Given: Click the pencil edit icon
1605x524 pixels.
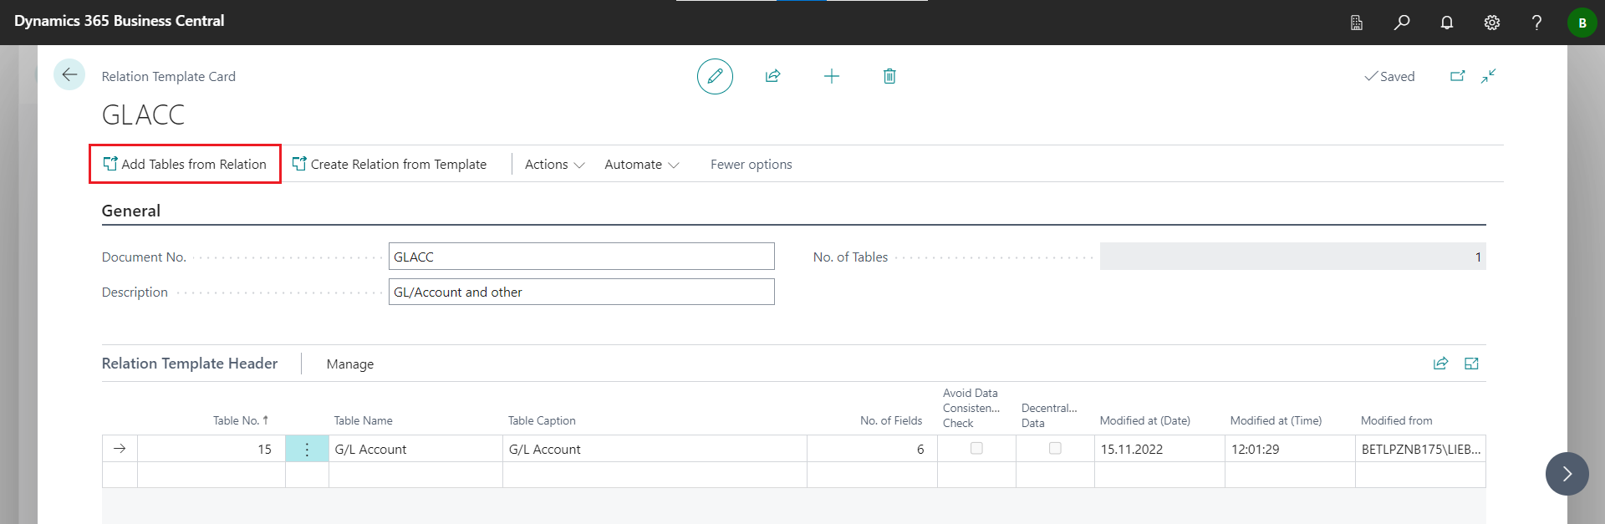Looking at the screenshot, I should coord(715,76).
